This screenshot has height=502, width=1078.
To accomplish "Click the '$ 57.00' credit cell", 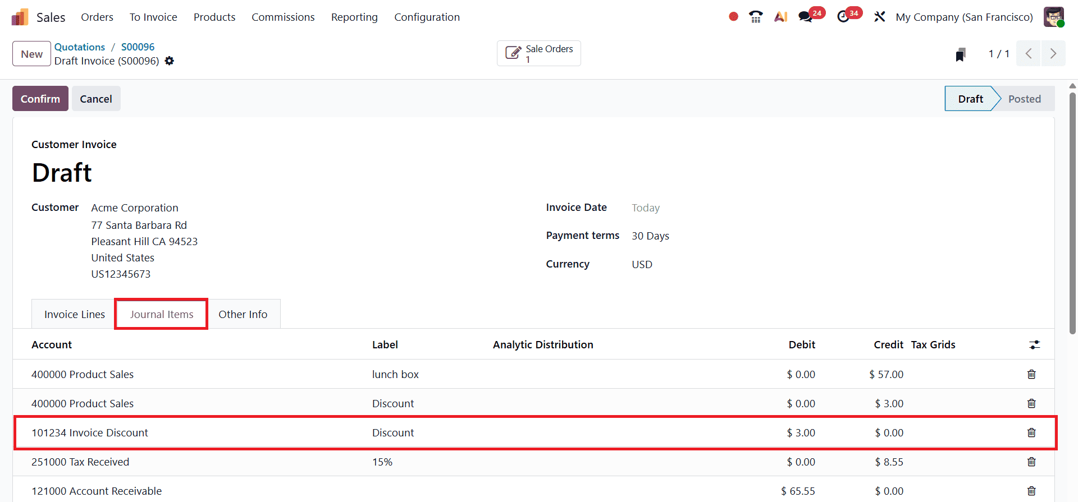I will 886,374.
